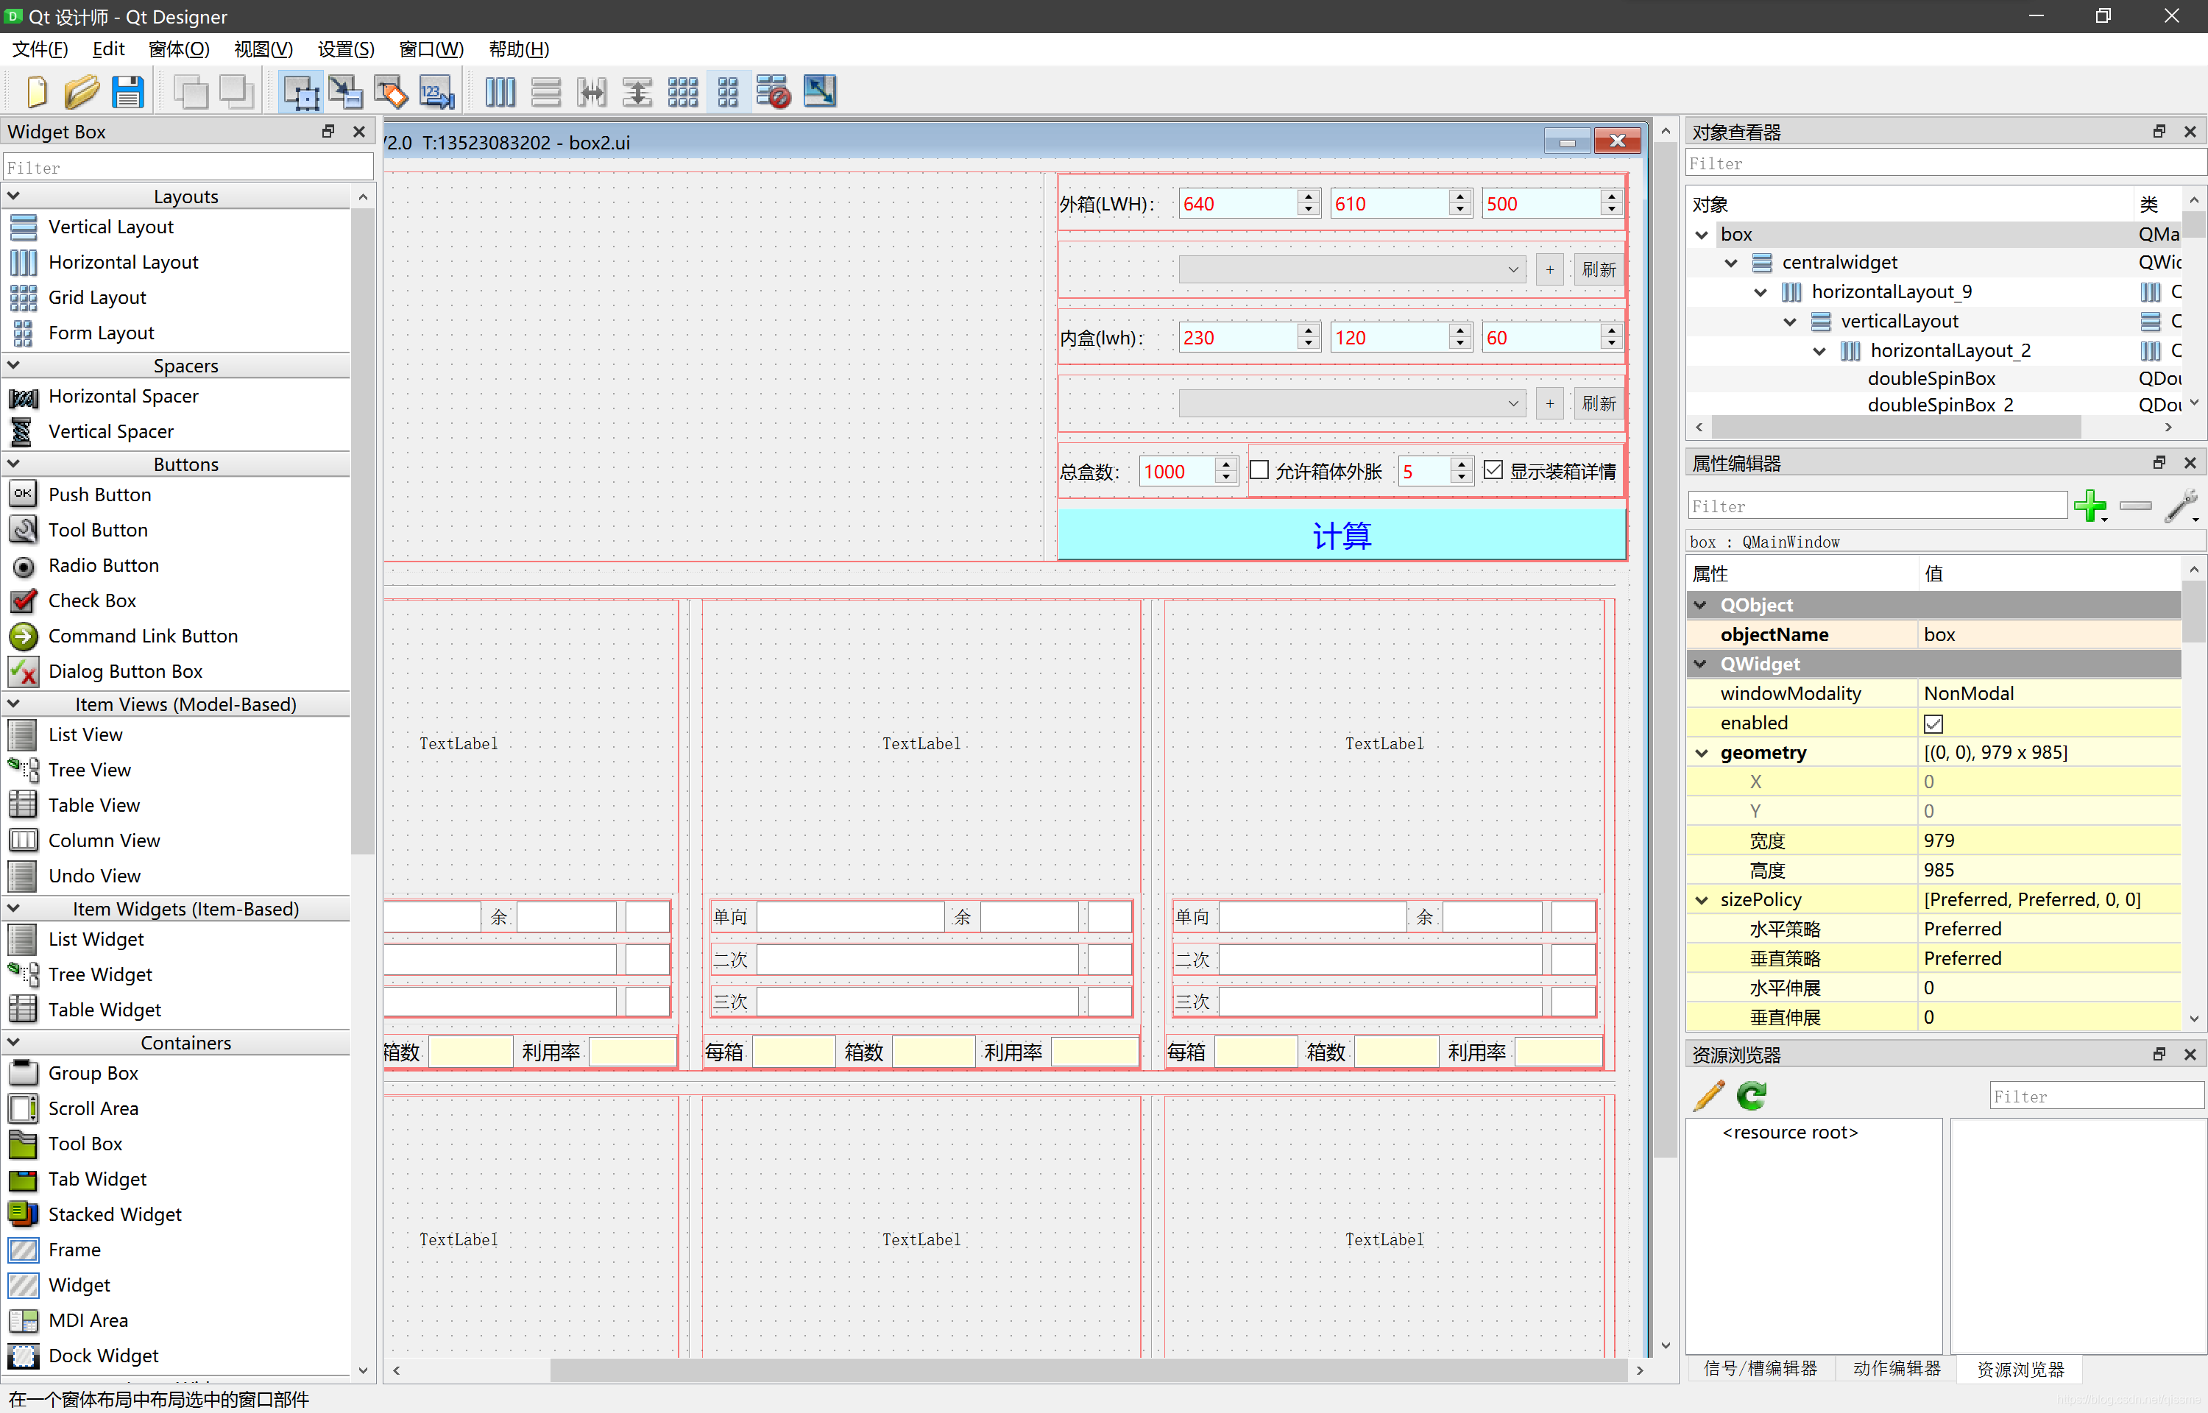Select Edit Widgets mode icon
Image resolution: width=2208 pixels, height=1413 pixels.
coord(300,92)
